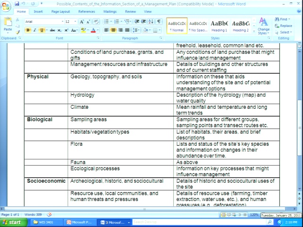The height and width of the screenshot is (227, 303).
Task: Click the Shrink Font icon
Action: click(89, 22)
